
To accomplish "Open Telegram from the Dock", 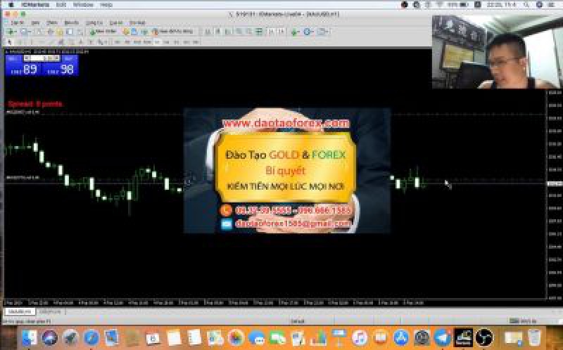I will click(443, 337).
